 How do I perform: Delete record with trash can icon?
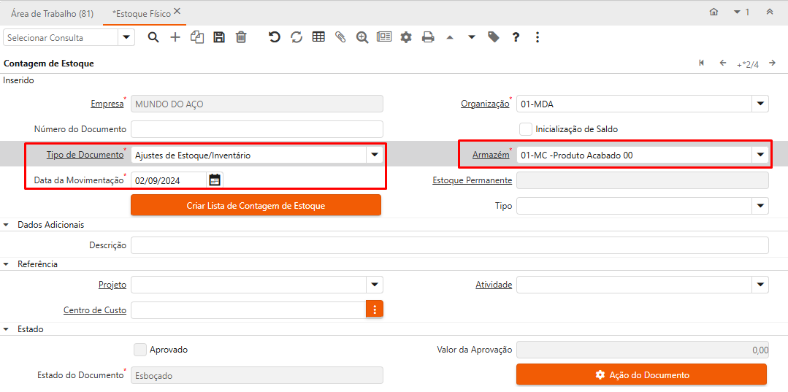pyautogui.click(x=241, y=37)
